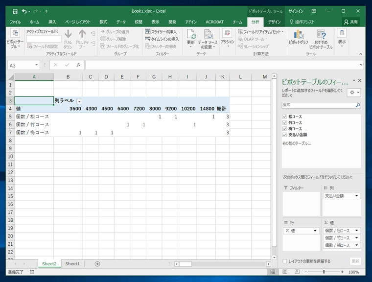Click the zoom out minus button
Screen dimensions: 372x282
click(305, 272)
